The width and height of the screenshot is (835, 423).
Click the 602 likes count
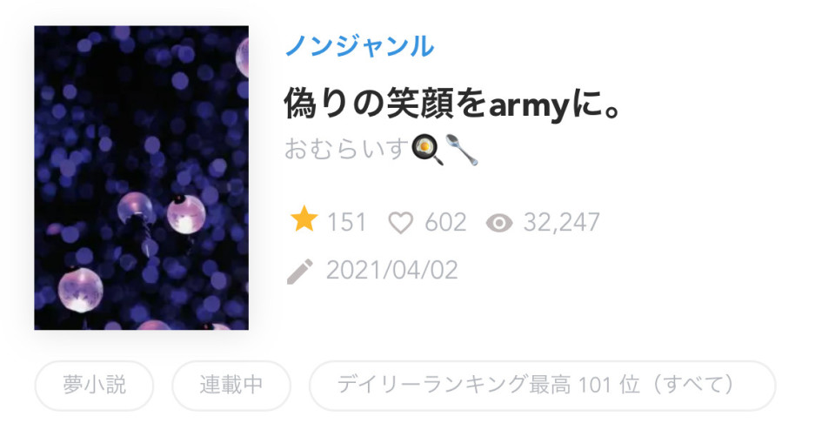click(445, 222)
